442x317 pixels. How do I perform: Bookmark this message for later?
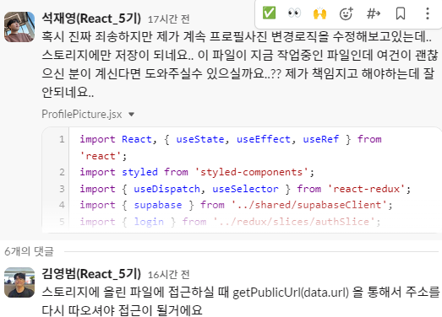click(x=401, y=13)
